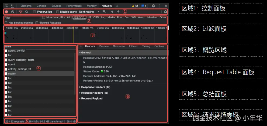Open the Cookies tab in request details
The height and width of the screenshot is (126, 267).
159,46
